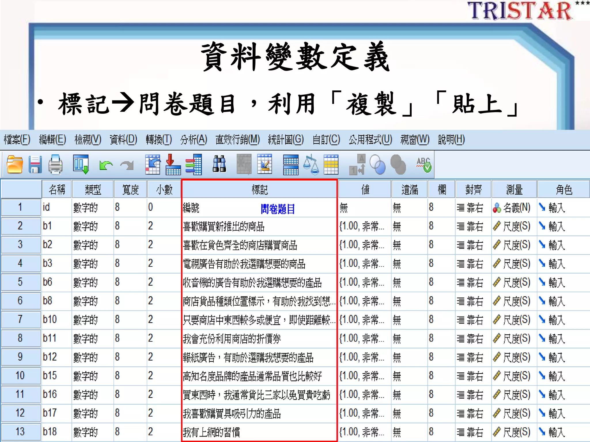Click the Spell check ABC icon
This screenshot has height=442, width=590.
click(424, 165)
